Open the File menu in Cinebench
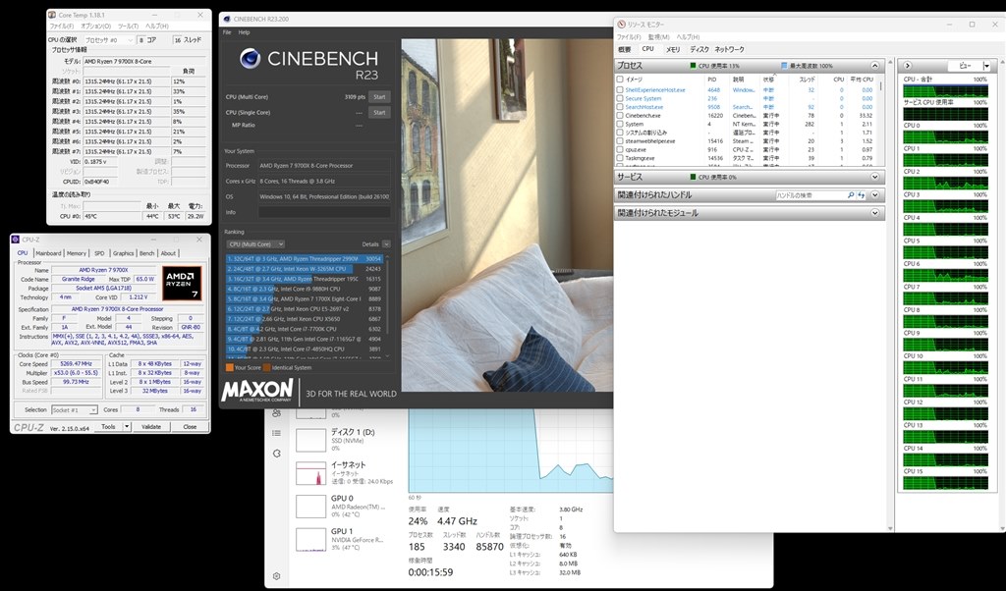Image resolution: width=1006 pixels, height=591 pixels. pos(227,32)
